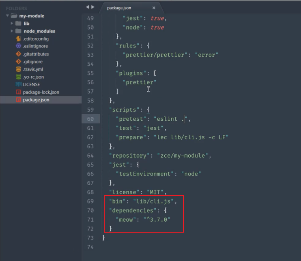Viewport: 301px width, 261px height.
Task: Expand the lib folder arrow
Action: (12, 24)
